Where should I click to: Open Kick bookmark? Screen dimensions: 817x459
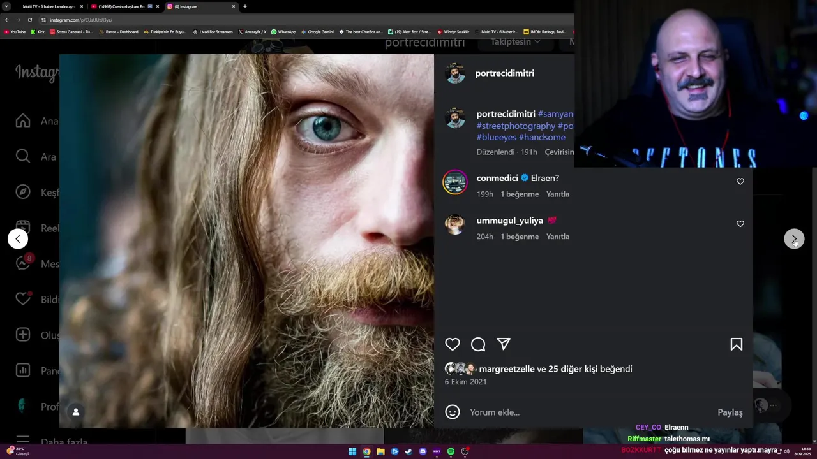click(38, 32)
